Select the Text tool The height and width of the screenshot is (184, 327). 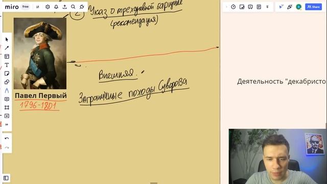(7, 65)
